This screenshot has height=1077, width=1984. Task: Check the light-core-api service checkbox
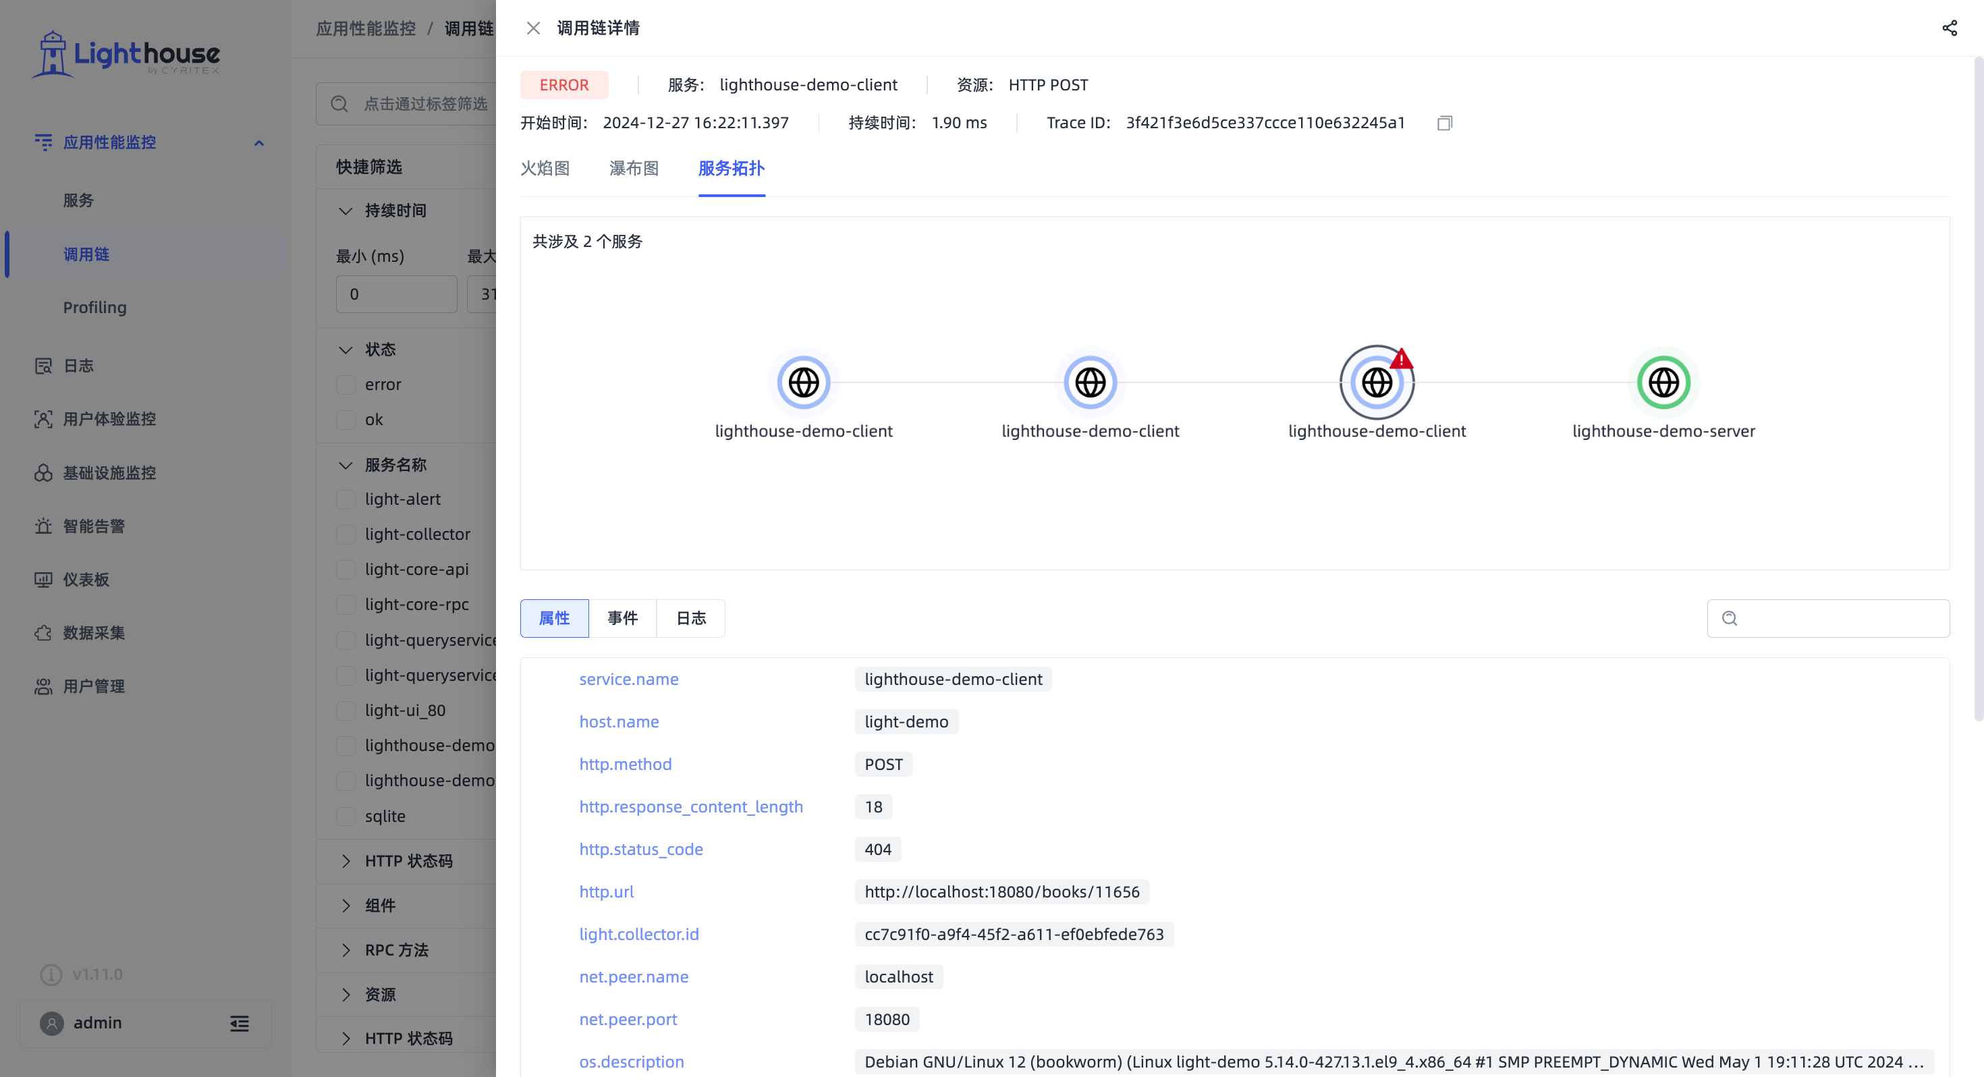click(346, 570)
